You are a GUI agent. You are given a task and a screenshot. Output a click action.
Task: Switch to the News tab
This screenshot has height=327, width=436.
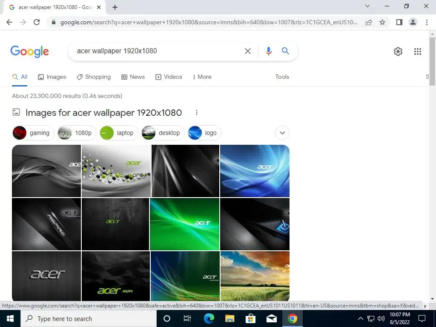point(133,77)
